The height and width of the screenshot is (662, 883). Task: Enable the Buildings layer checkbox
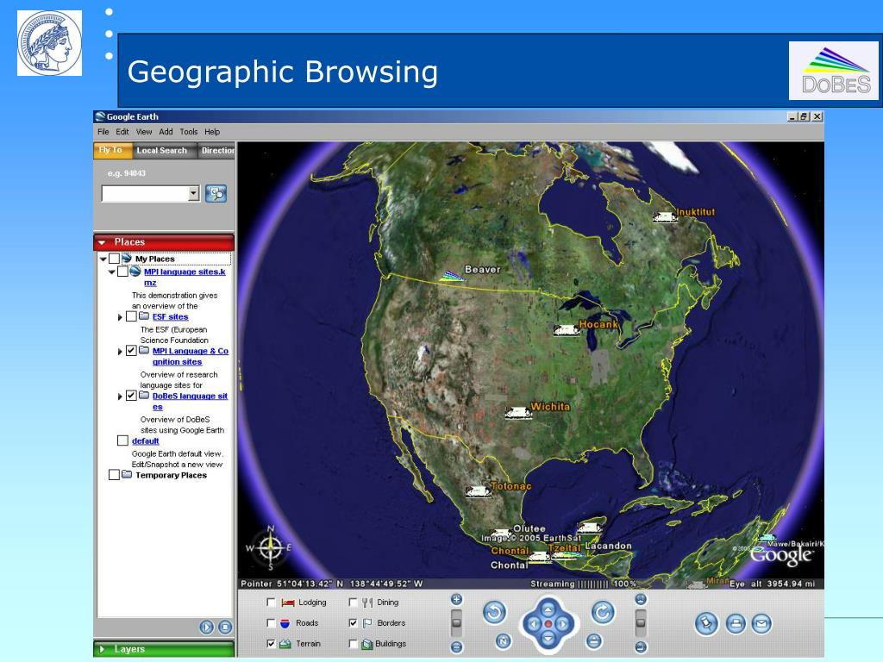[353, 643]
